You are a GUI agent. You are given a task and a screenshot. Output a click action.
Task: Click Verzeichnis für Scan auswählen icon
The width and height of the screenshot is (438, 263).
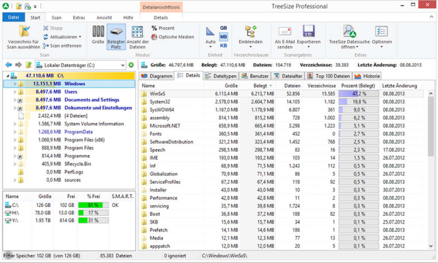coord(25,31)
